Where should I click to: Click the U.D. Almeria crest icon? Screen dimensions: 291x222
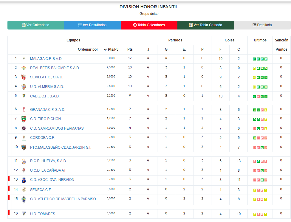(24, 87)
